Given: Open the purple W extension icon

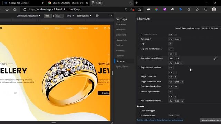Looking at the screenshot, I should click(164, 9).
